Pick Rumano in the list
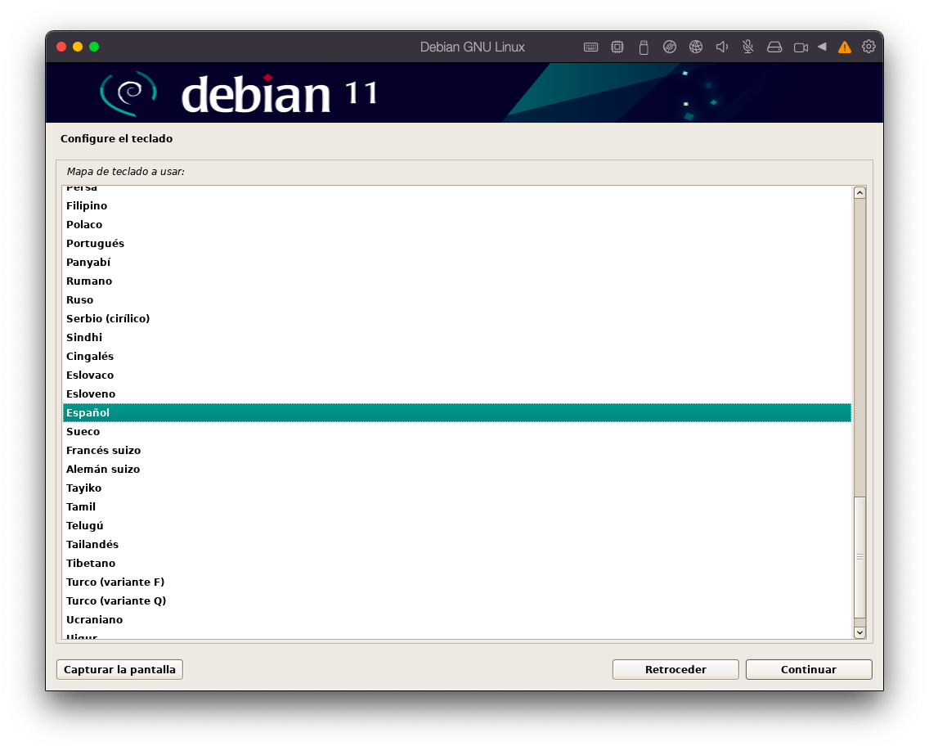The height and width of the screenshot is (751, 929). click(x=457, y=281)
